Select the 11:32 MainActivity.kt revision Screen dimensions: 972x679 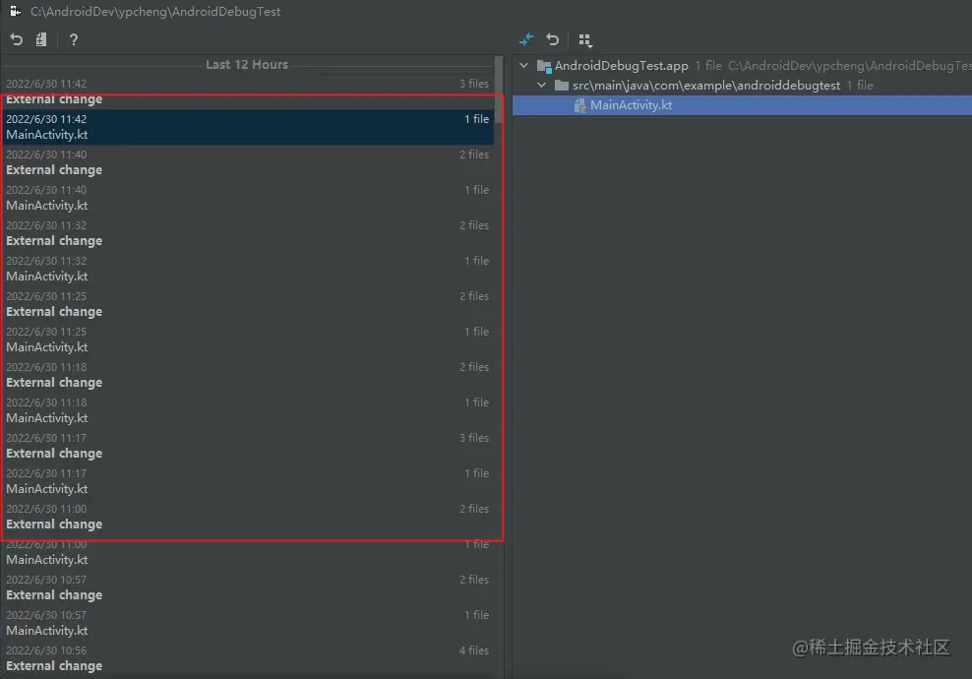(x=247, y=269)
